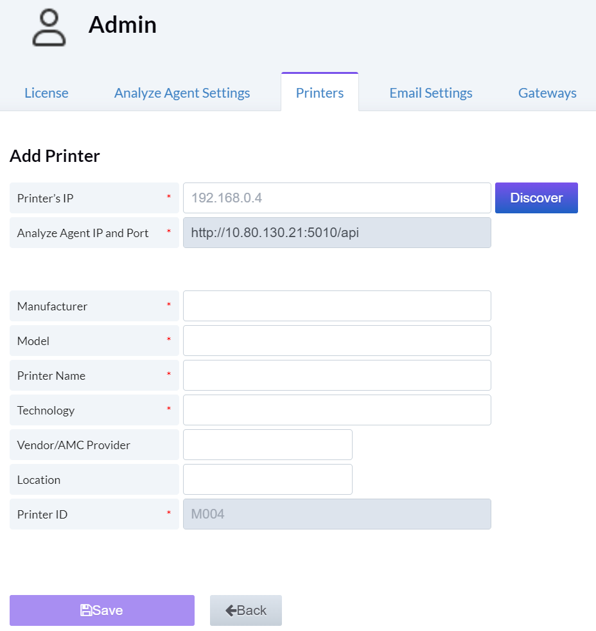
Task: Open the Email Settings tab
Action: coord(431,93)
